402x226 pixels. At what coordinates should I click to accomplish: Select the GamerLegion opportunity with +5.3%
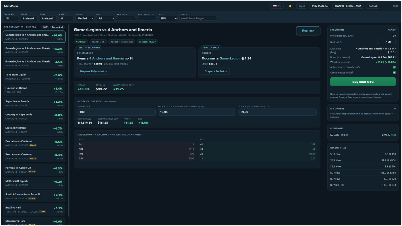tap(34, 50)
